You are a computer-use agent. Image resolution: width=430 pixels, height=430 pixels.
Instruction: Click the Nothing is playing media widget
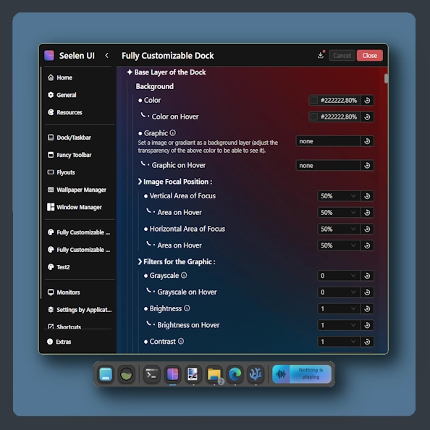point(302,374)
